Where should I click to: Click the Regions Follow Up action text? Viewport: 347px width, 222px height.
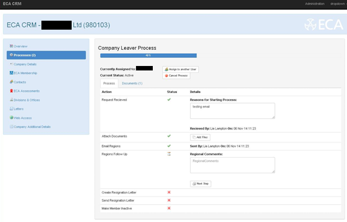(x=114, y=154)
